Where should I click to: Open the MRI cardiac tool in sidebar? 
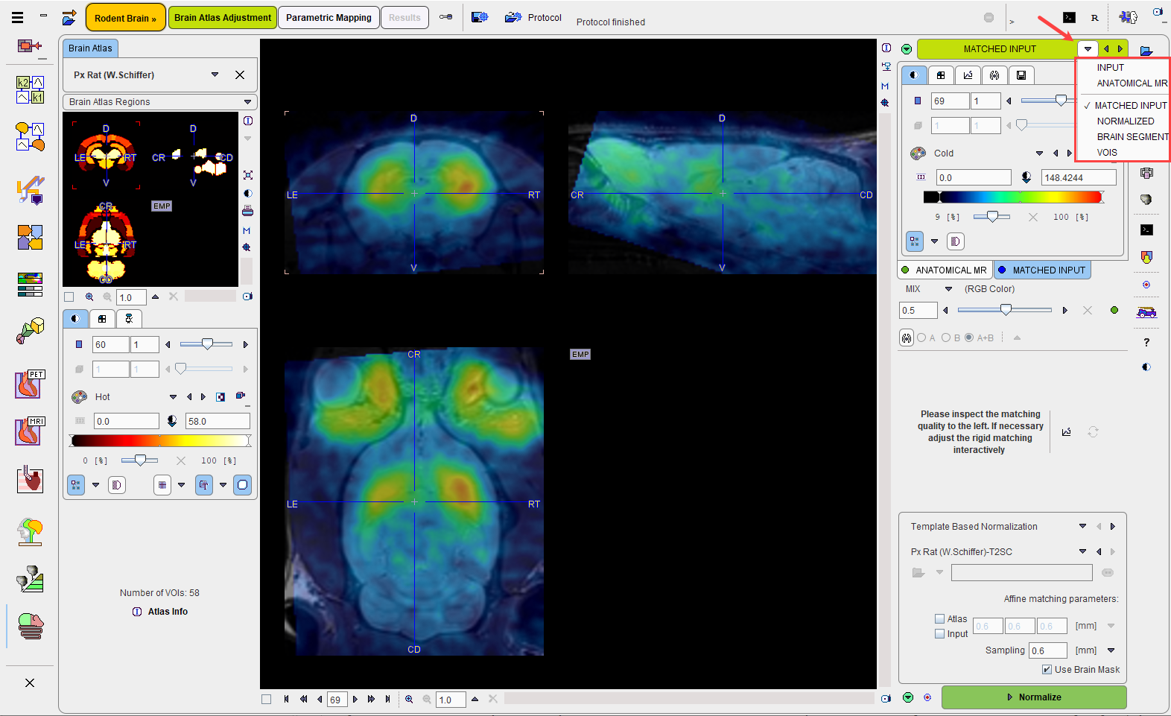[x=30, y=431]
